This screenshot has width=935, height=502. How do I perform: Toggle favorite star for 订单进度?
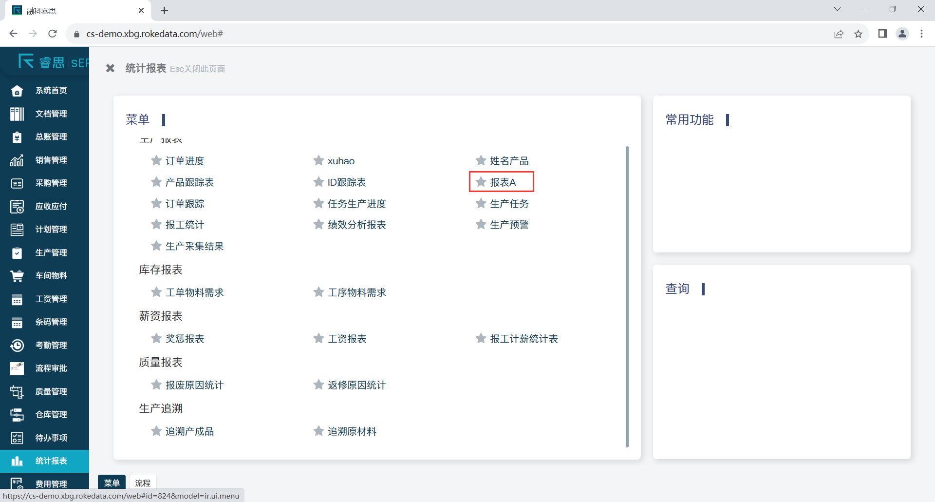tap(156, 160)
